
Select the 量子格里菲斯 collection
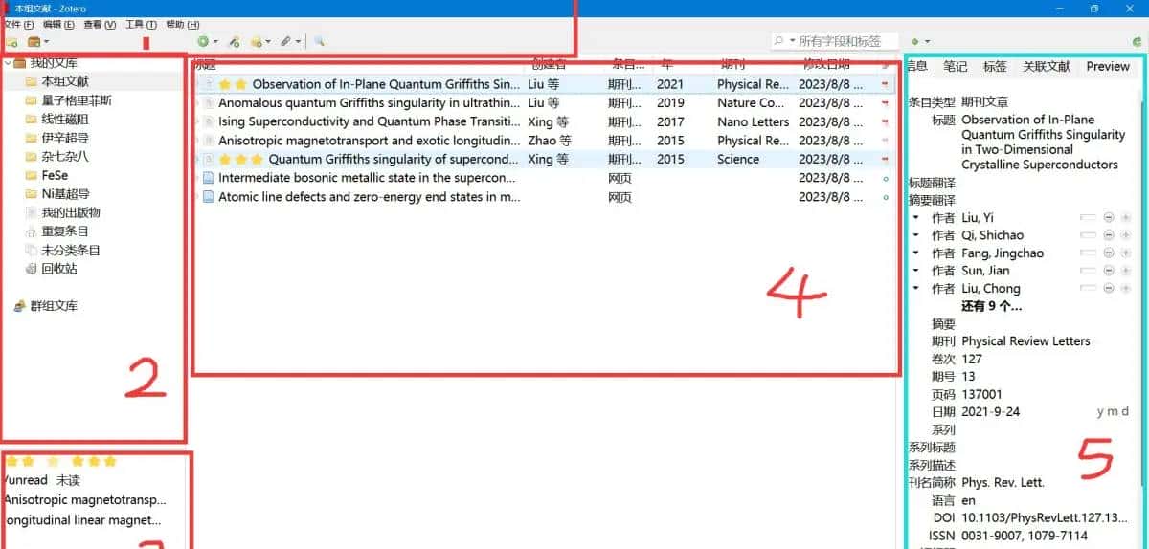click(77, 100)
